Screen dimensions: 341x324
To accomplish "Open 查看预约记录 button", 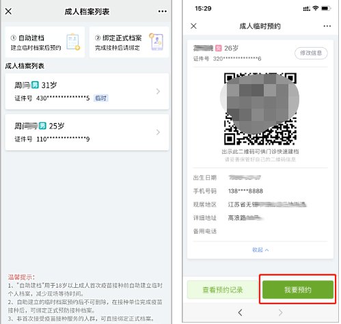I will (223, 290).
